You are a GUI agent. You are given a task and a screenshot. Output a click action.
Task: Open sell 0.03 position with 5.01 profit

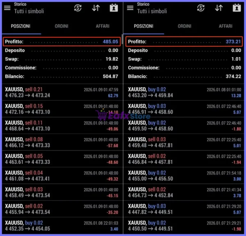tap(184, 142)
